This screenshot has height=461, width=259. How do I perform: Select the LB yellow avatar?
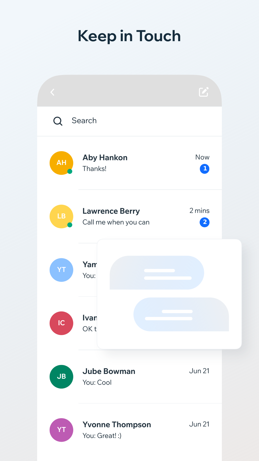61,216
